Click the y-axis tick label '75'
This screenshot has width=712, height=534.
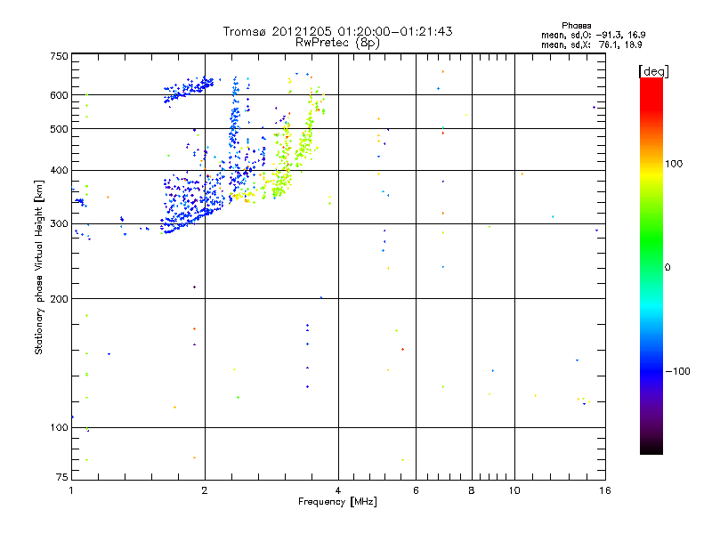[62, 477]
